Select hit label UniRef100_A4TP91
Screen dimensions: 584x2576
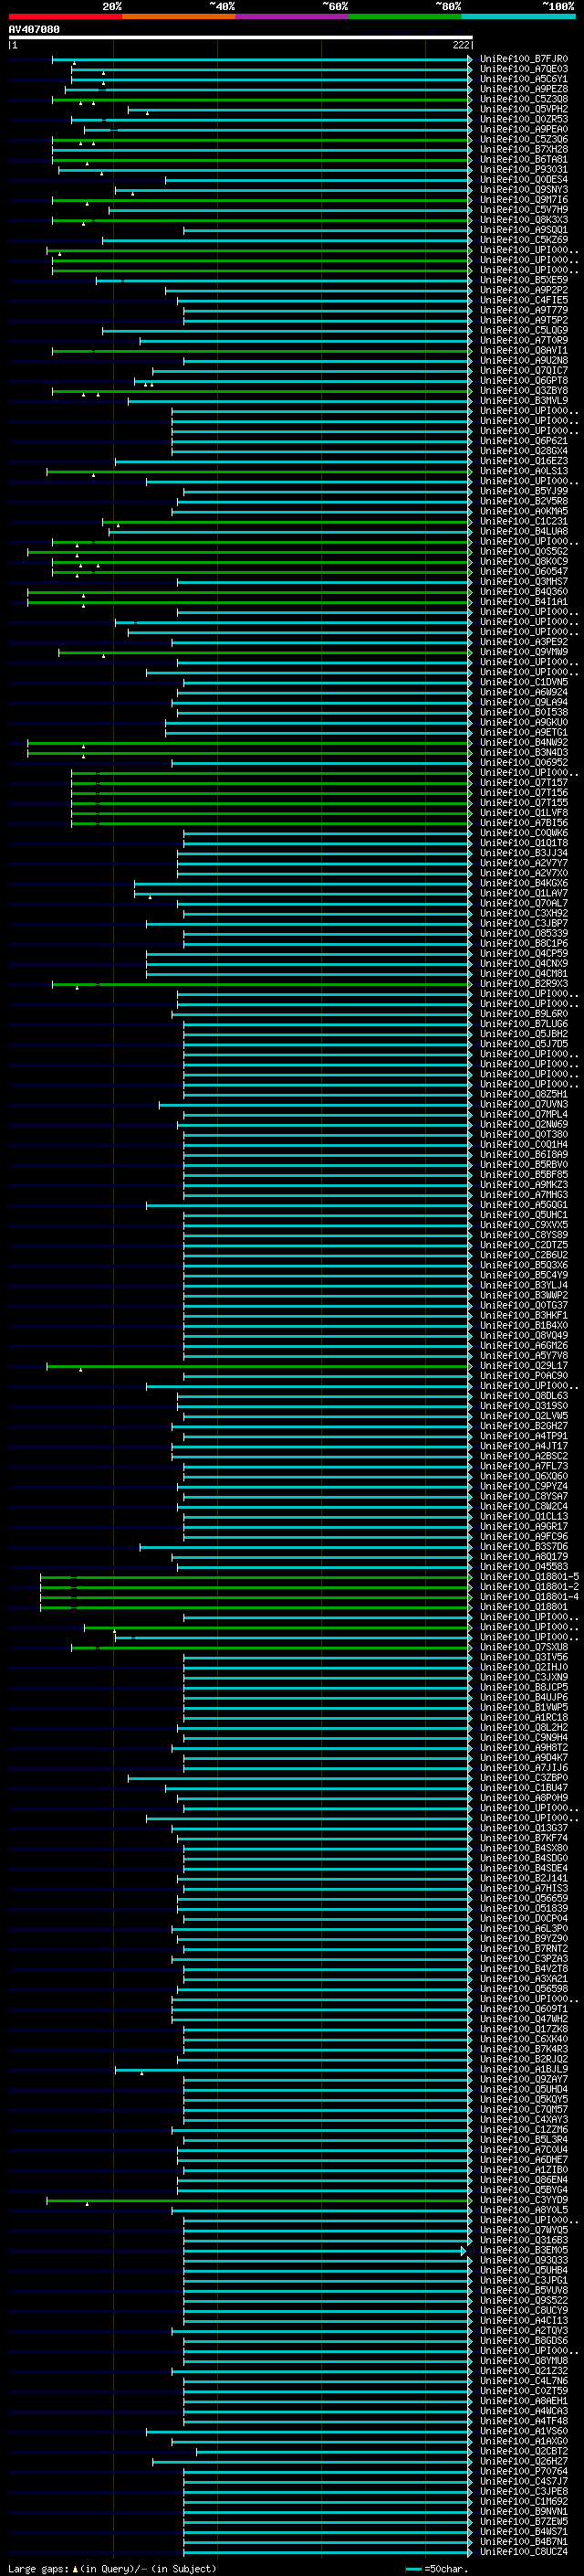click(523, 1436)
